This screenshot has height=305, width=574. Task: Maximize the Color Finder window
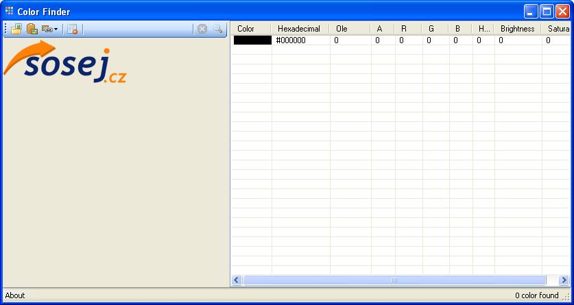pos(547,12)
